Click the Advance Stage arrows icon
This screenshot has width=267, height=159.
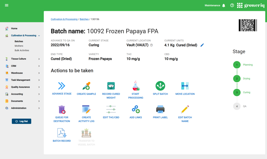point(62,86)
